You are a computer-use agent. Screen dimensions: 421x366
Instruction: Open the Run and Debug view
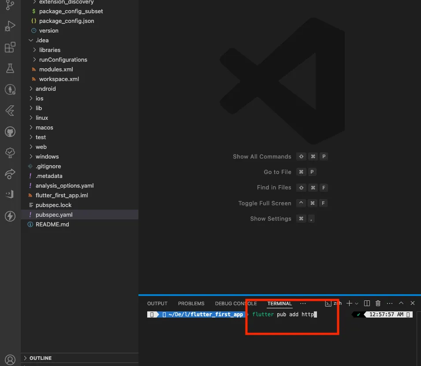10,26
